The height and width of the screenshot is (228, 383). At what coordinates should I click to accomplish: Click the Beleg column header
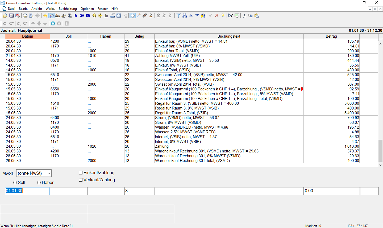pos(139,36)
